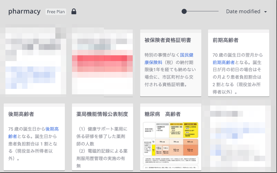Viewport: 277px width, 173px height.
Task: Click the diabetes category chart thumbnail
Action: pos(171,145)
